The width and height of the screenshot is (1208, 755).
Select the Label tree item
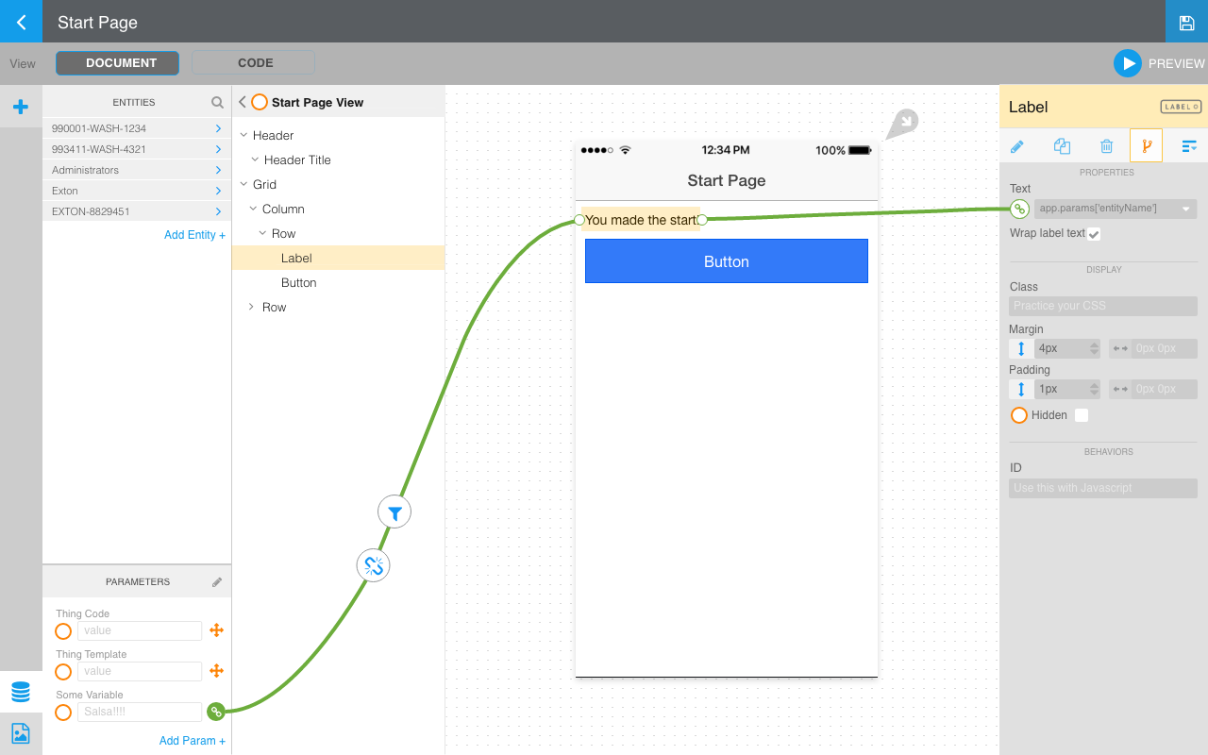pyautogui.click(x=338, y=258)
